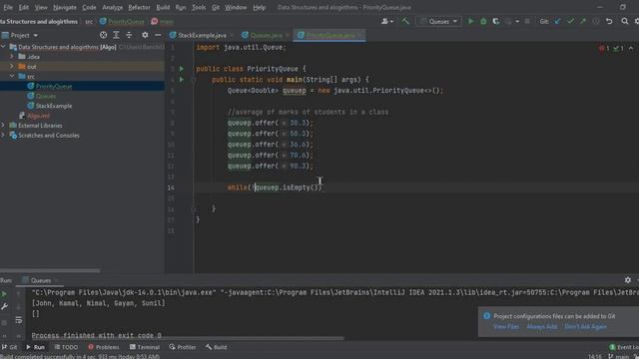The width and height of the screenshot is (639, 359).
Task: Open the Edit menu
Action: tap(24, 7)
